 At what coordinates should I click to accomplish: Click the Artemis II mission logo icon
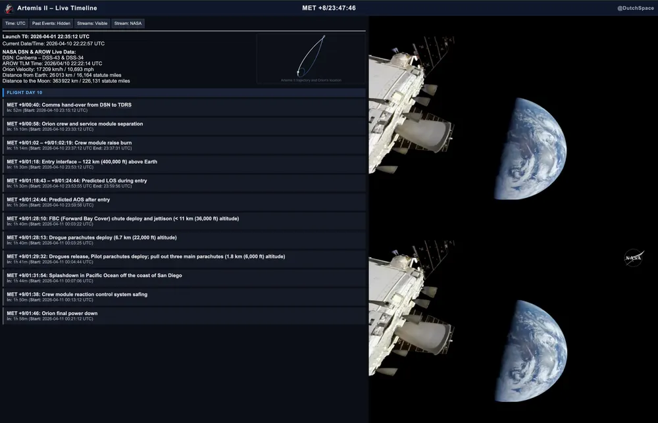tap(9, 8)
